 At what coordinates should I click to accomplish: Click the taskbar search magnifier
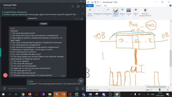10,94
